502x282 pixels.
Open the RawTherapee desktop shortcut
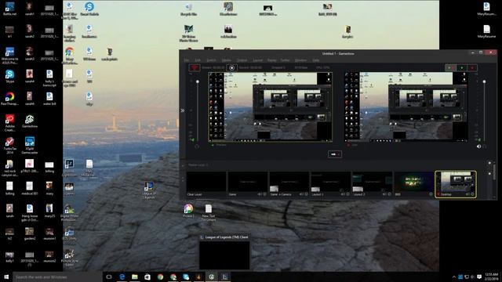click(x=9, y=99)
